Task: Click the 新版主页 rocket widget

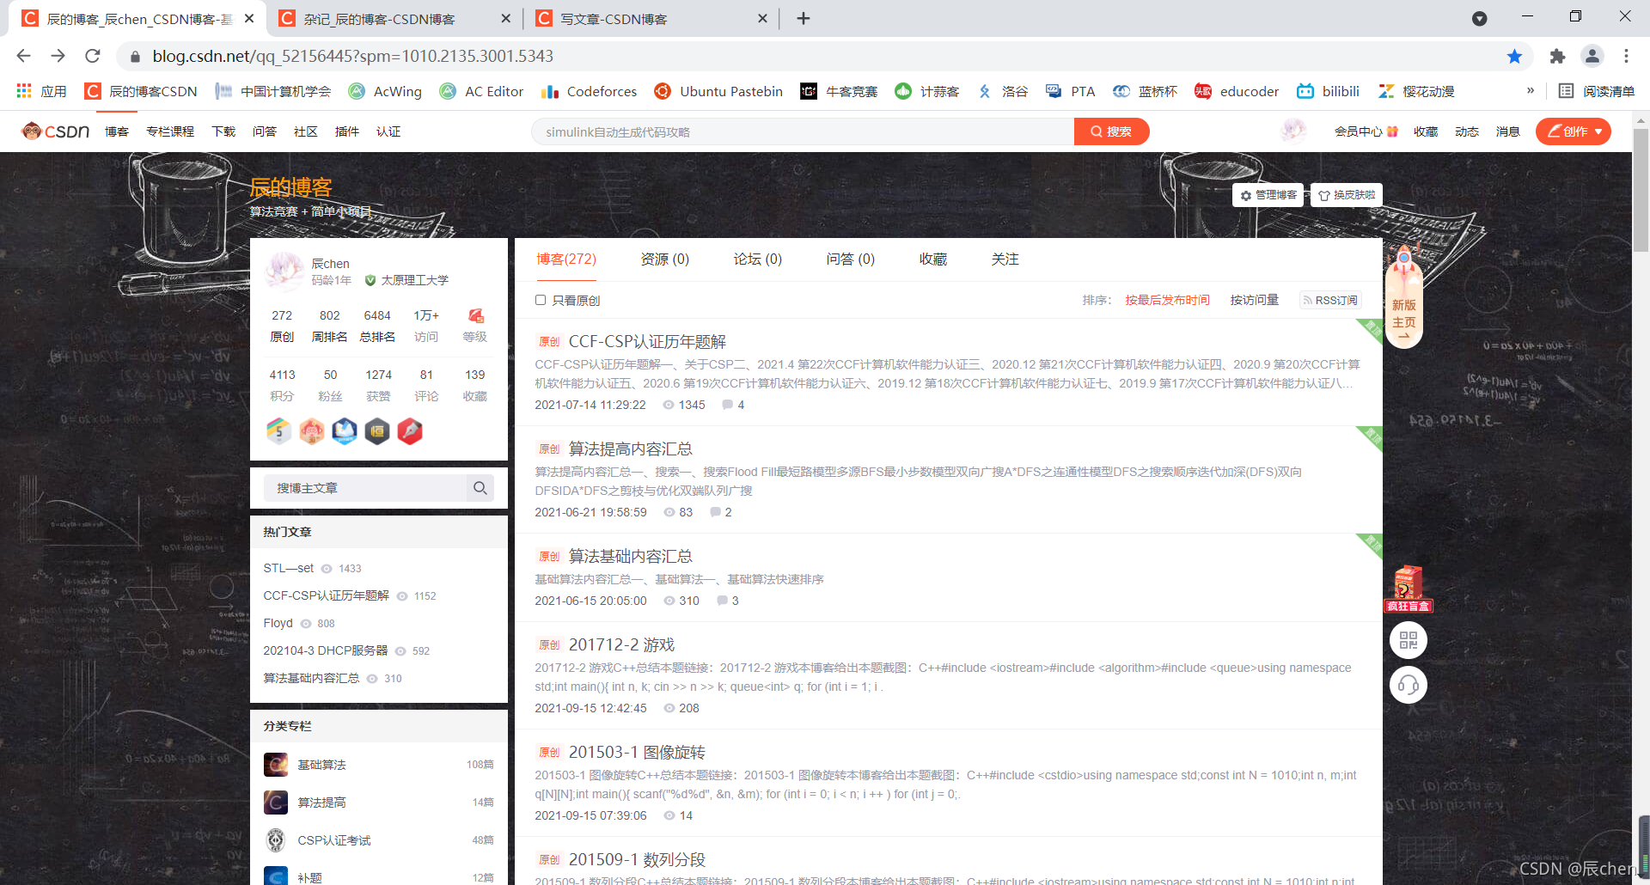Action: tap(1403, 296)
